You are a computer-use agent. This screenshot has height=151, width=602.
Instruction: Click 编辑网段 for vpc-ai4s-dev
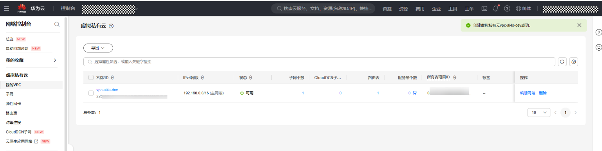pos(527,93)
